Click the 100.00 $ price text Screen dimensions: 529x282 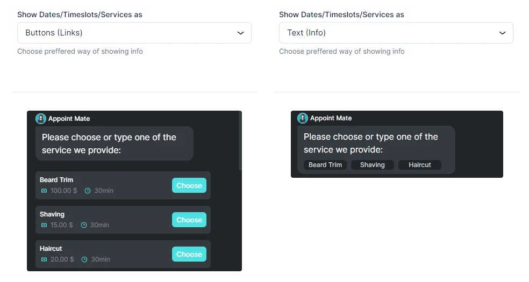(64, 191)
